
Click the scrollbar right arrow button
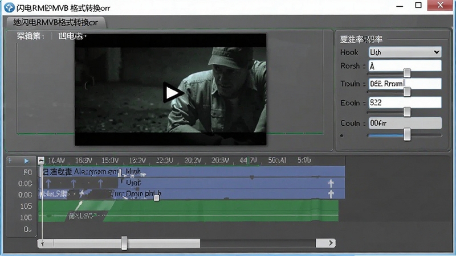pyautogui.click(x=331, y=243)
